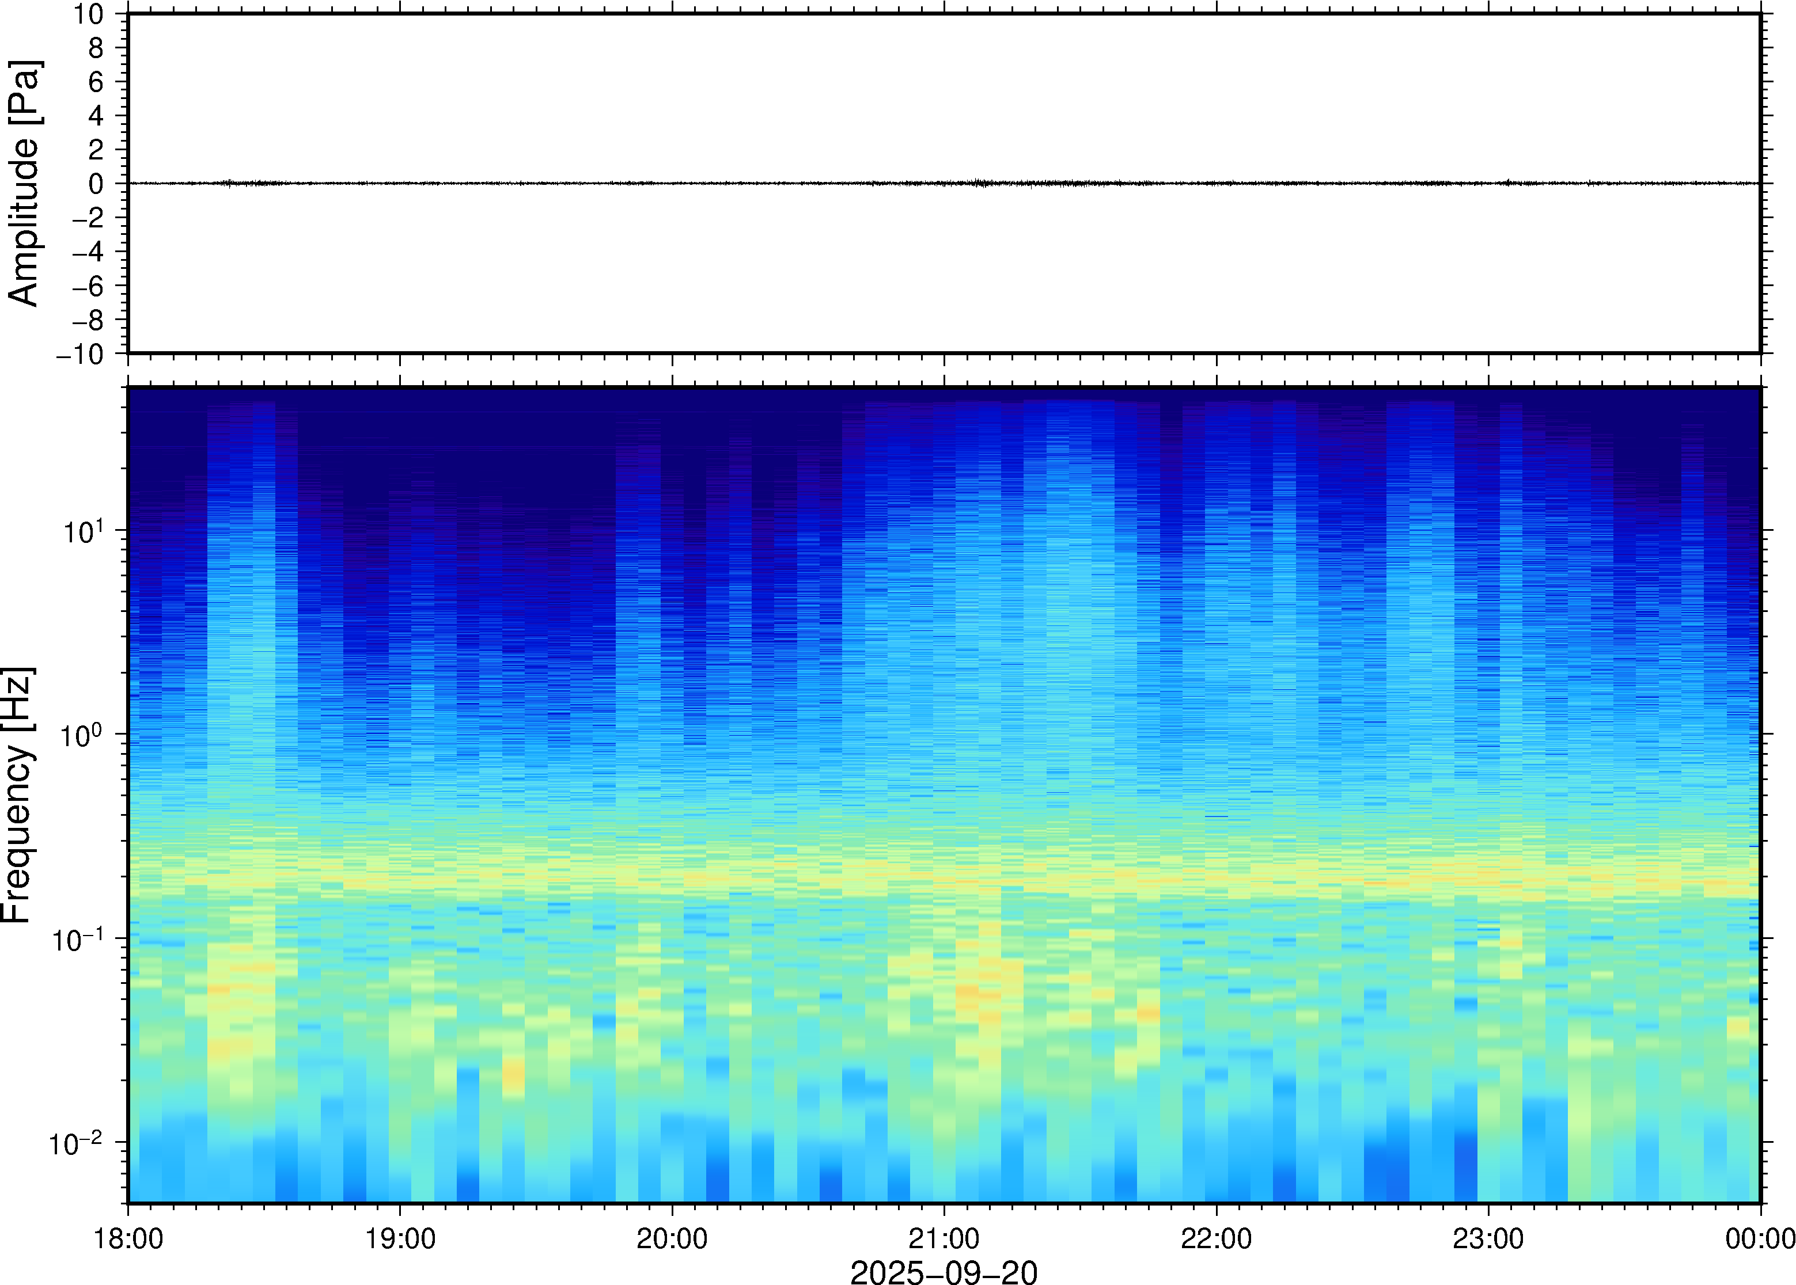Click the 21:00 time axis label
This screenshot has height=1285, width=1796.
tap(944, 1238)
